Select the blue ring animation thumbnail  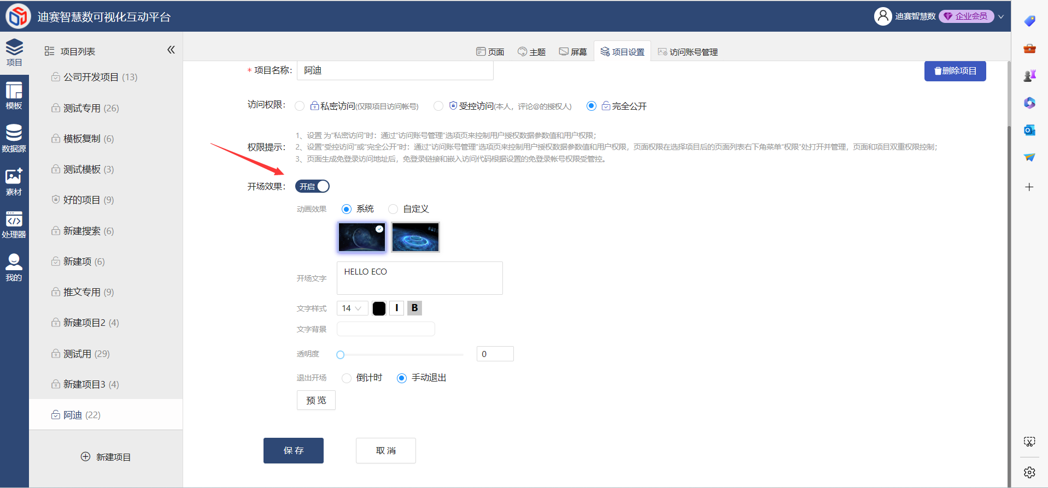415,237
